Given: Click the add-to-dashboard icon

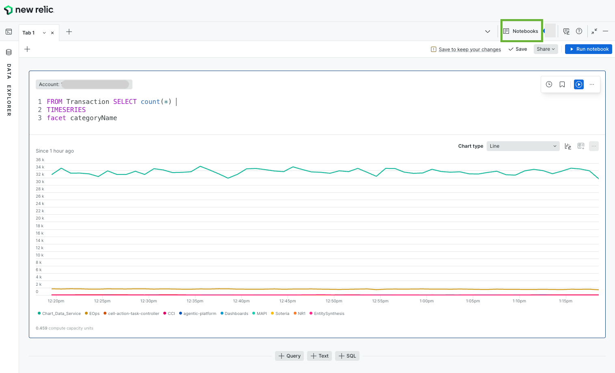Looking at the screenshot, I should (580, 146).
